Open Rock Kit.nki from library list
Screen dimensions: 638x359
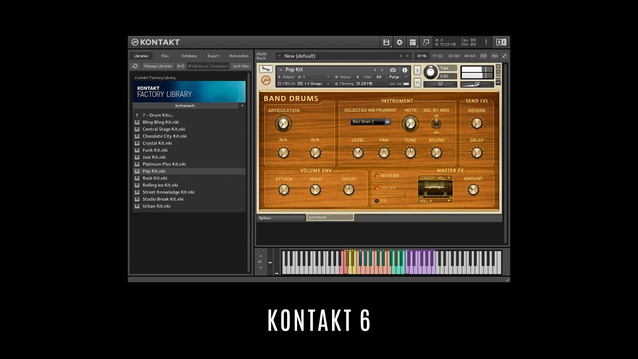(x=189, y=178)
